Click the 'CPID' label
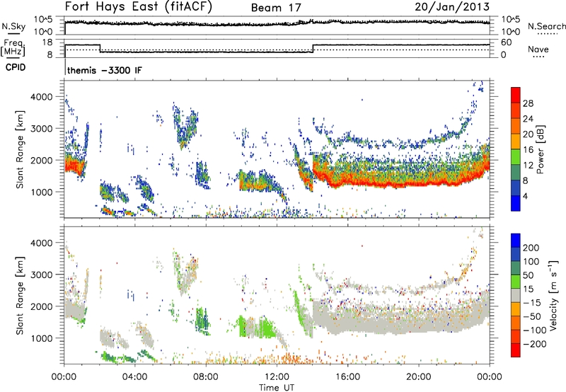Viewport: 566px width, 392px height. pos(16,67)
